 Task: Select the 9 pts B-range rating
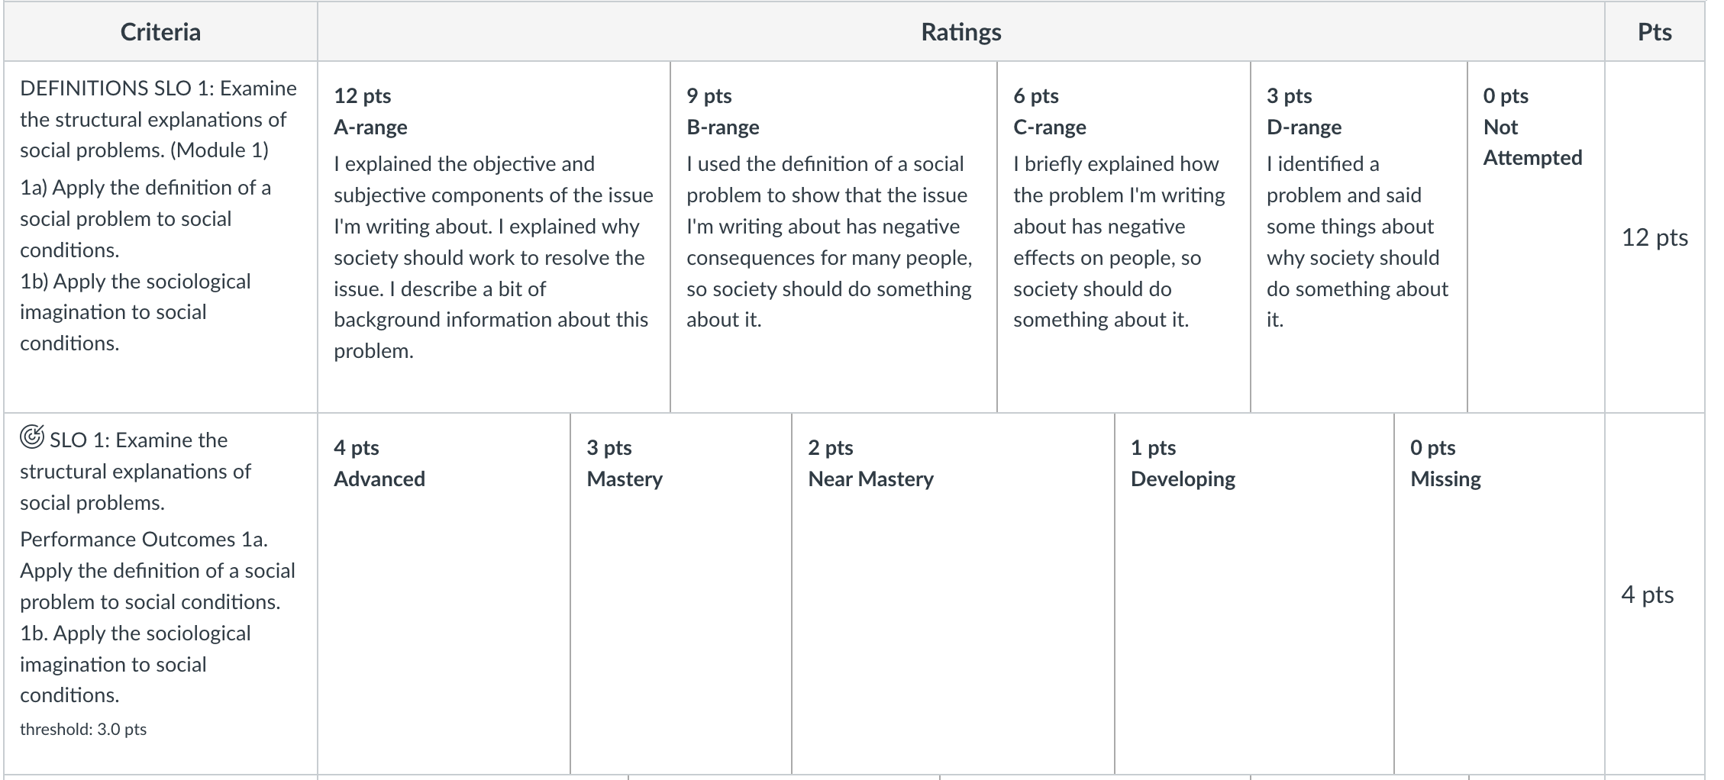pyautogui.click(x=834, y=237)
